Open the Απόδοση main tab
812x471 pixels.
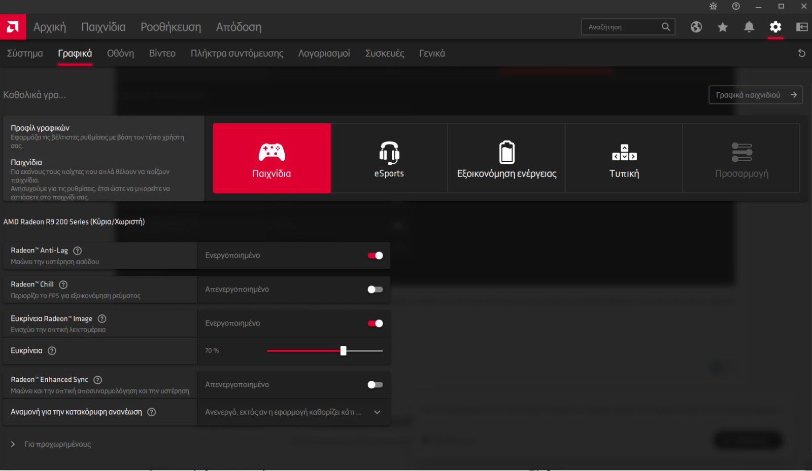[239, 27]
